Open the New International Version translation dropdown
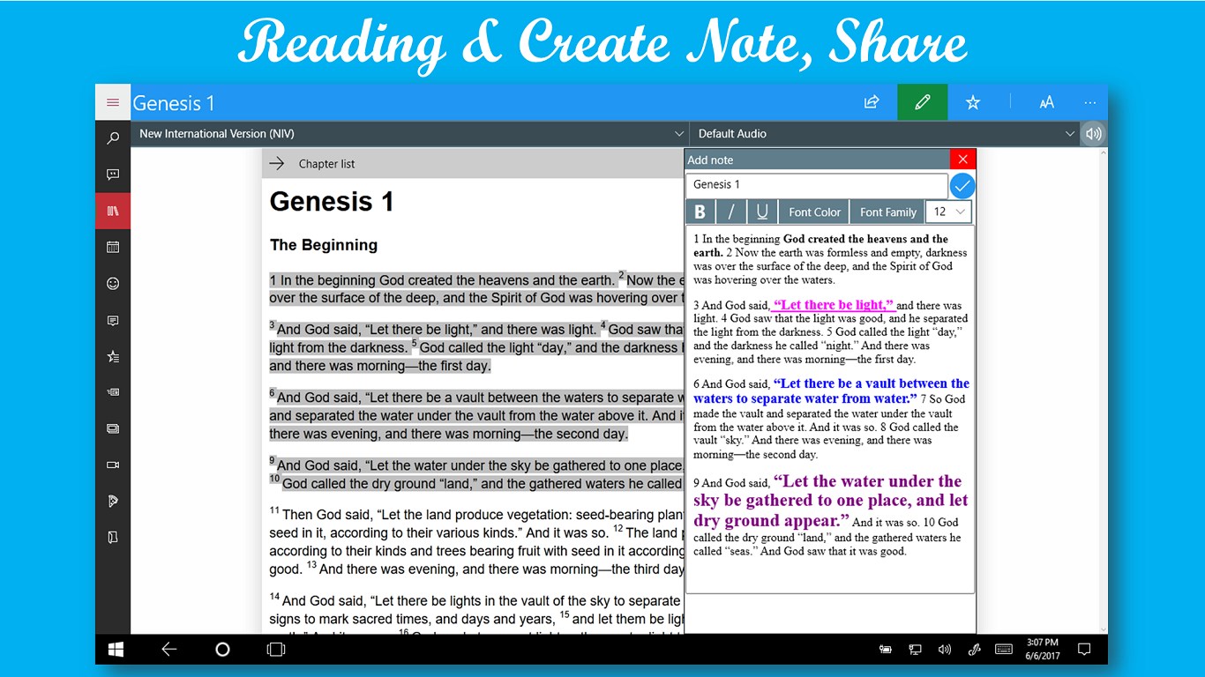Screen dimensions: 1205x677 point(409,133)
